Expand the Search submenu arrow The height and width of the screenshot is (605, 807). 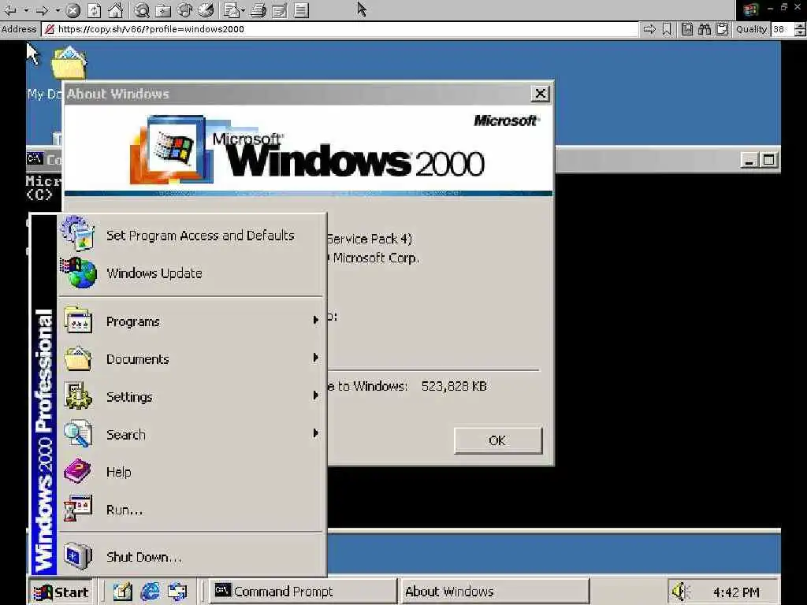315,434
